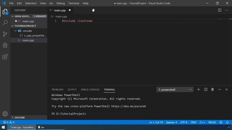
Task: Open the Go menu
Action: click(51, 3)
